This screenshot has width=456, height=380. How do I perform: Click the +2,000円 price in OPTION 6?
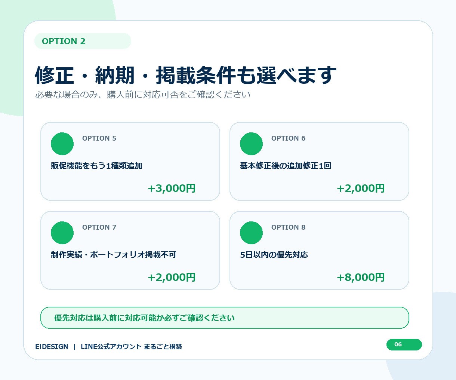[x=361, y=188]
